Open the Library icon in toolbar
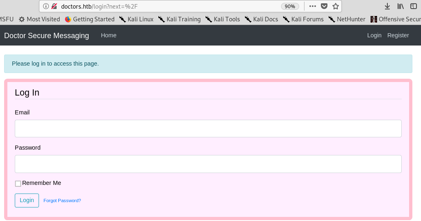 pos(400,6)
